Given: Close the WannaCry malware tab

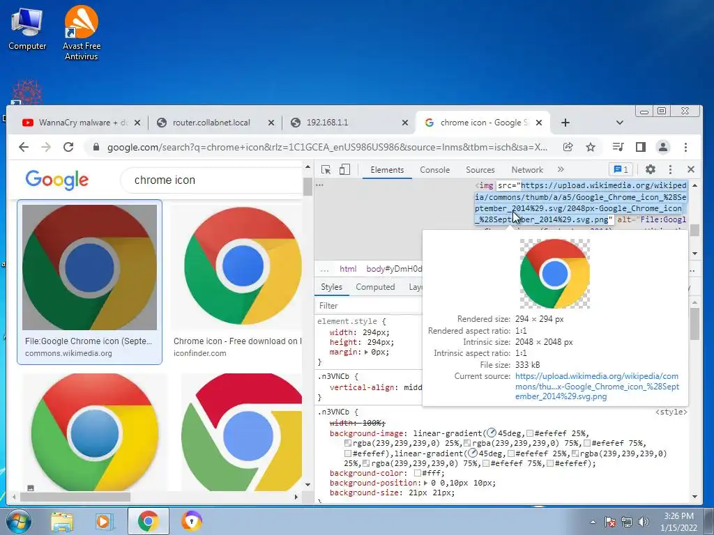Looking at the screenshot, I should click(x=137, y=123).
